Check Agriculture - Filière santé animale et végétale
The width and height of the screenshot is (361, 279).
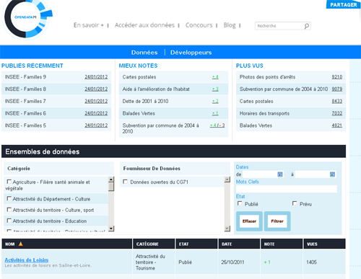tap(9, 182)
